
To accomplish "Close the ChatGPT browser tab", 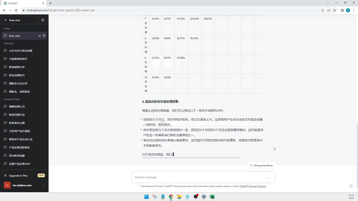I will [43, 3].
